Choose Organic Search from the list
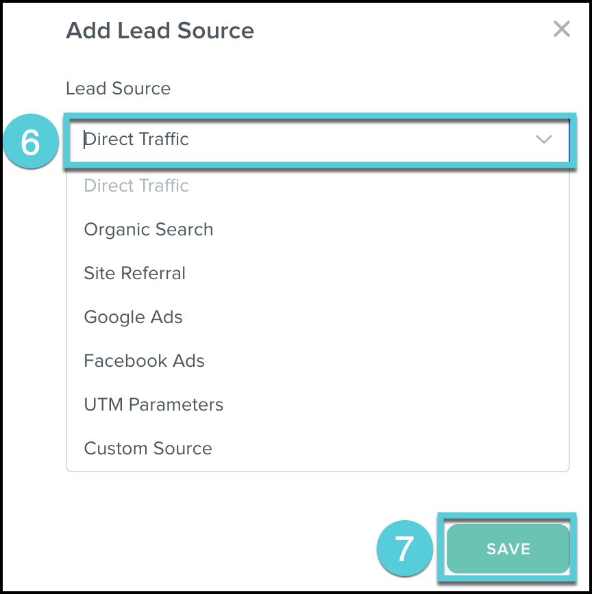 click(x=149, y=230)
